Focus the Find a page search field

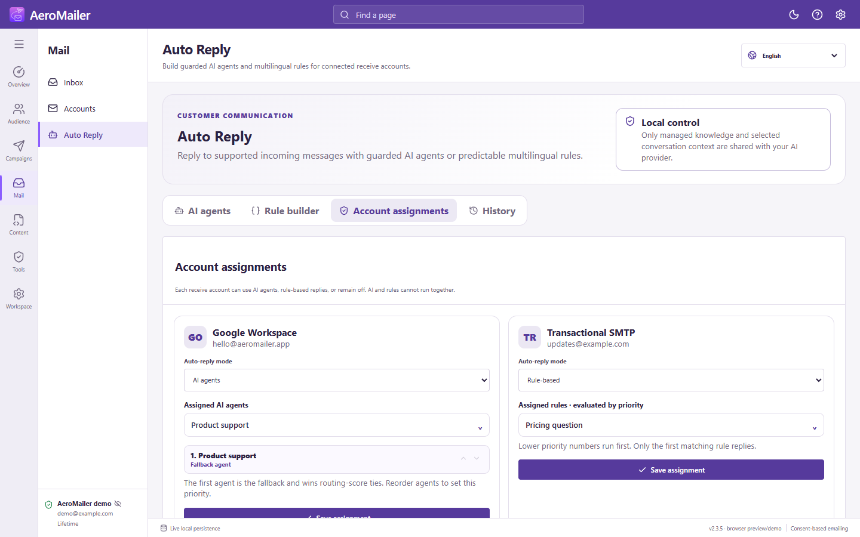[459, 15]
